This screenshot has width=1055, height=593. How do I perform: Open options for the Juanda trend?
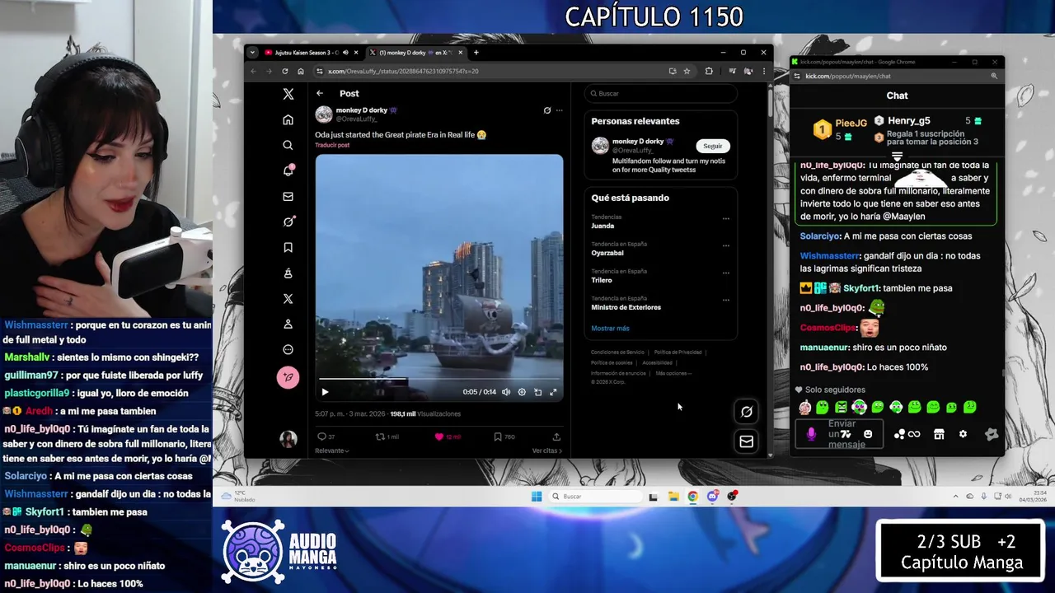726,219
